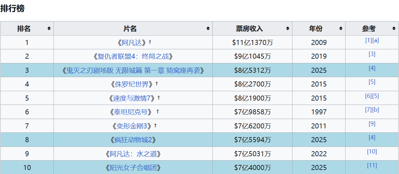
Task: Open the 阳光女子合唱团 link
Action: point(133,168)
